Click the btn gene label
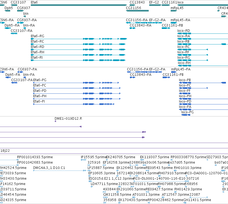The image size is (228, 204). 26,13
